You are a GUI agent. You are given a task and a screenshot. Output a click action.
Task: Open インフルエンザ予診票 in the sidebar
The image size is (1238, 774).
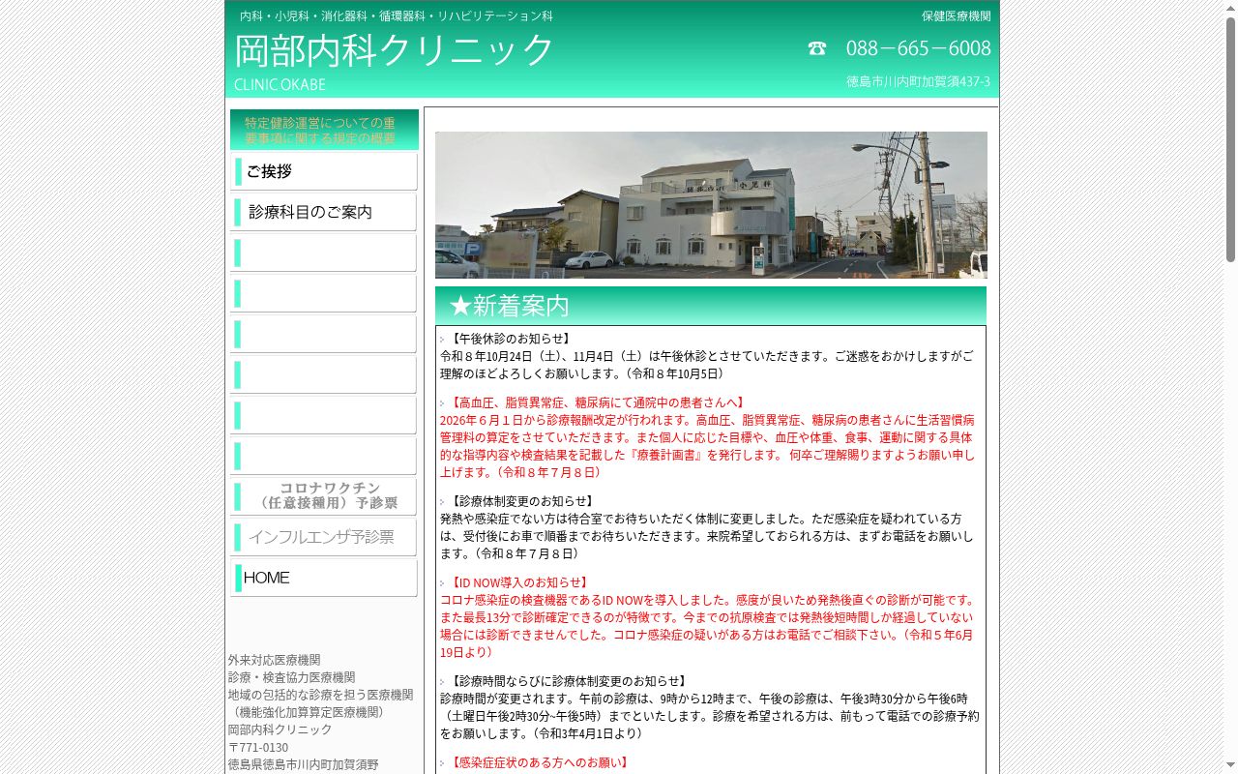pos(324,537)
